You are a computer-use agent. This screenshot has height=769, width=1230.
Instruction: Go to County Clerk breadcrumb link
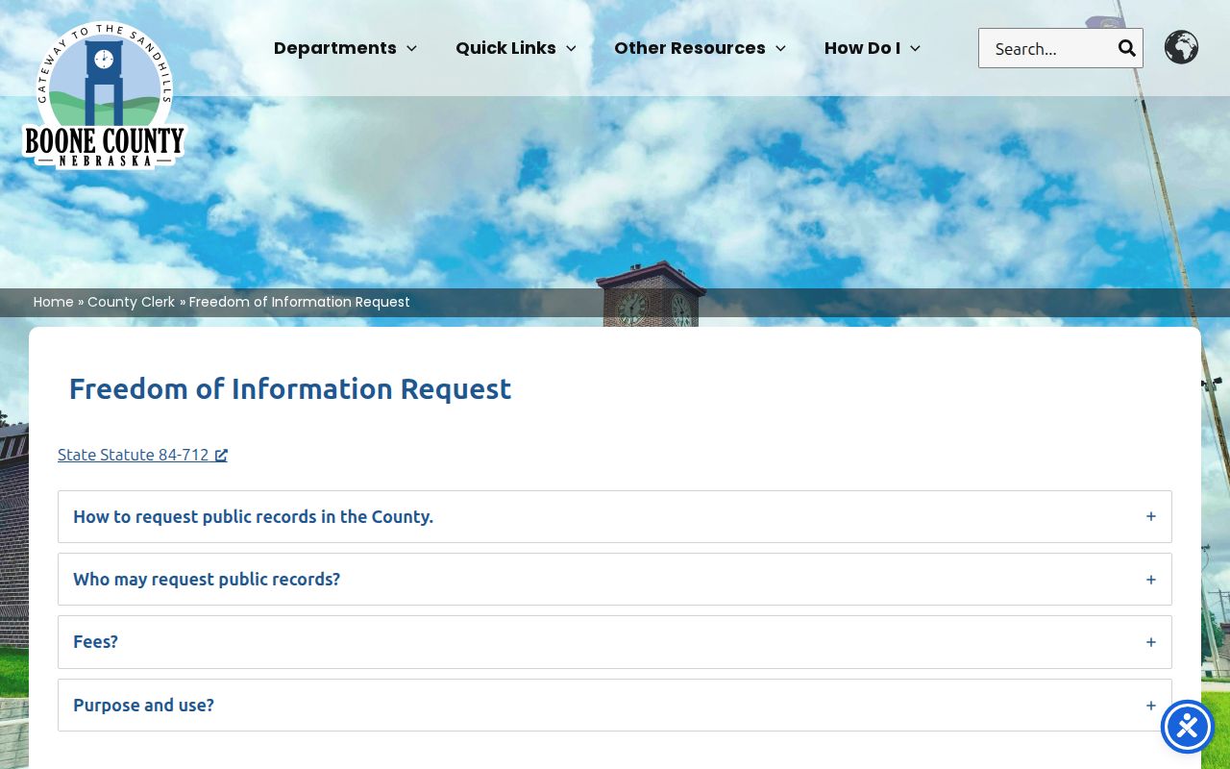pos(132,302)
